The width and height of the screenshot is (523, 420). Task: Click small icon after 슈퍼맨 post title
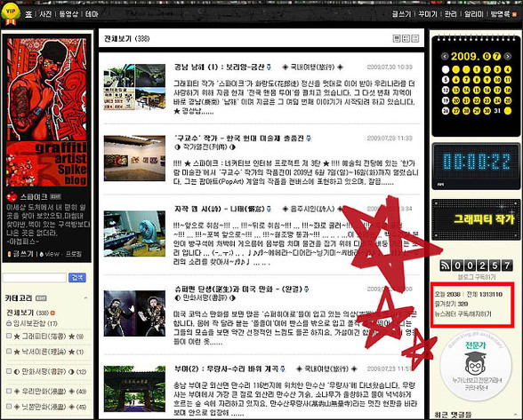point(307,289)
